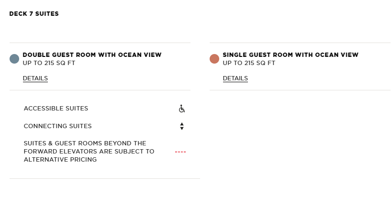
Task: Click the wheelchair accessible suites icon
Action: [182, 109]
